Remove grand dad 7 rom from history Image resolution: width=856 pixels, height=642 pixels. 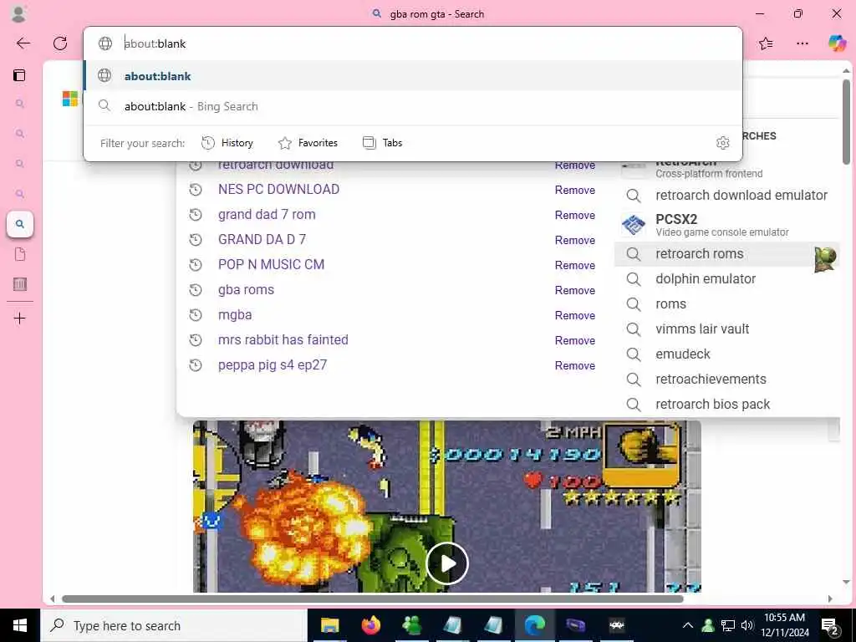[x=575, y=215]
